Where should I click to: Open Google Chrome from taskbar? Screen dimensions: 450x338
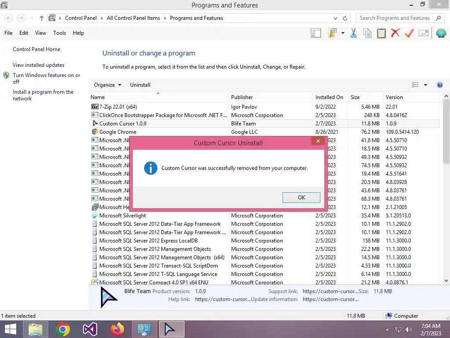pyautogui.click(x=62, y=329)
